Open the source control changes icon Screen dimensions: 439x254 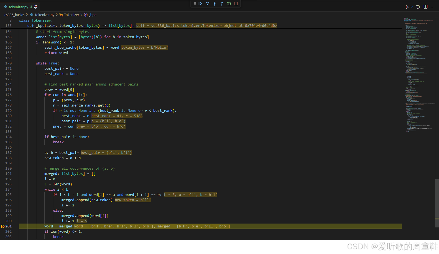pyautogui.click(x=418, y=7)
